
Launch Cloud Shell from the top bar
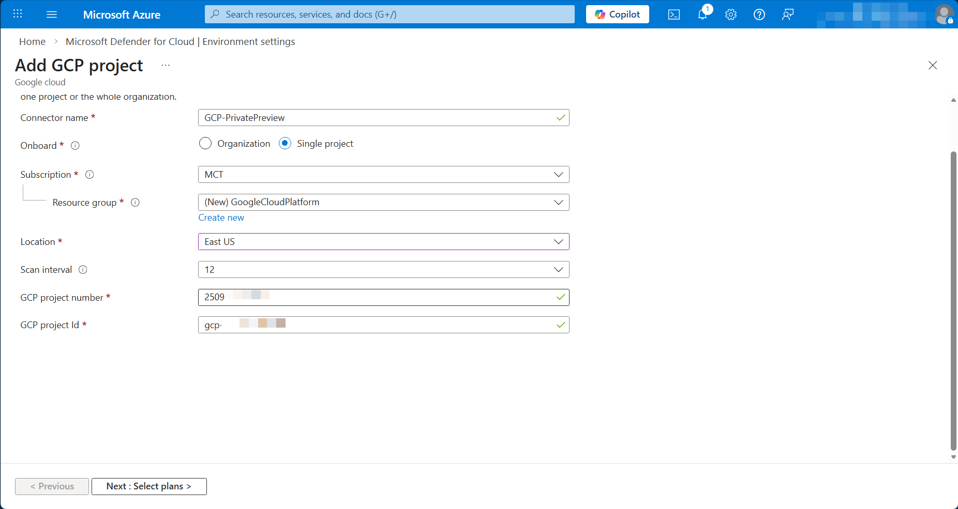coord(673,14)
